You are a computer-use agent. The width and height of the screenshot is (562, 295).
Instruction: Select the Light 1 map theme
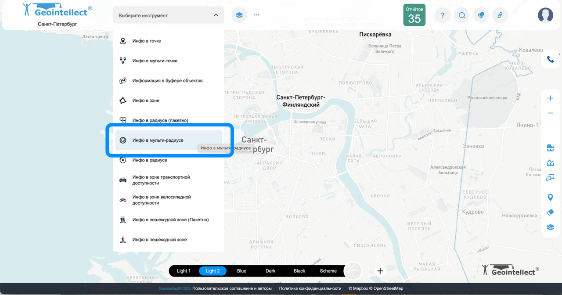tap(184, 271)
